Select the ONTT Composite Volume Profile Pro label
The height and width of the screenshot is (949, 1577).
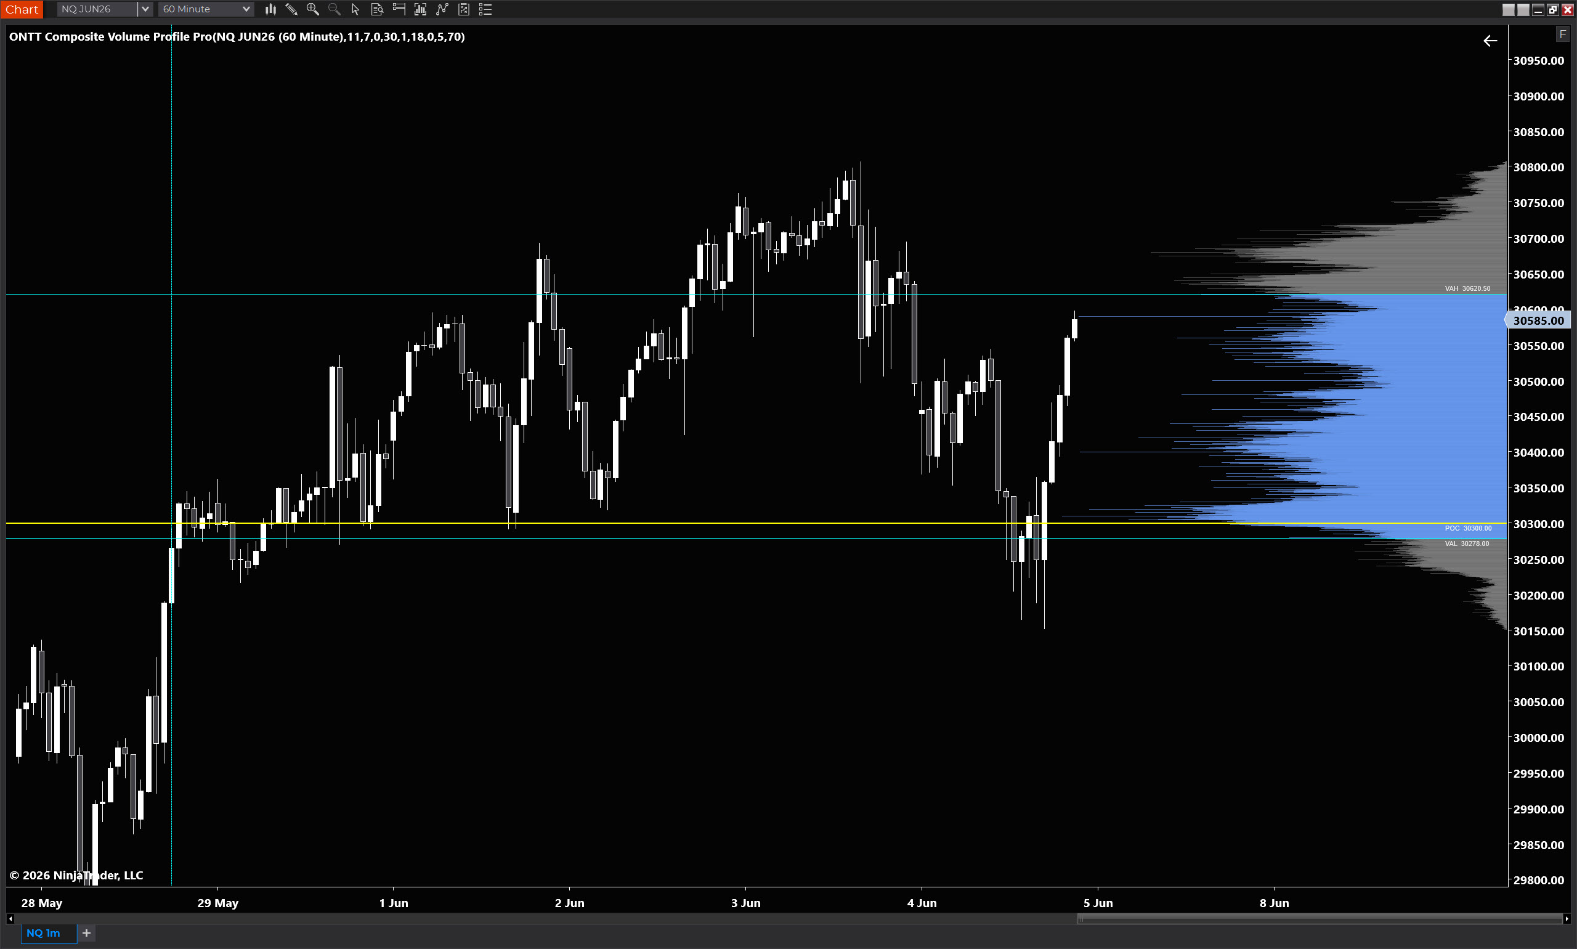[237, 36]
